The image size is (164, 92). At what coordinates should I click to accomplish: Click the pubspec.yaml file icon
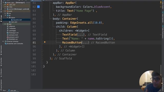tap(7, 37)
